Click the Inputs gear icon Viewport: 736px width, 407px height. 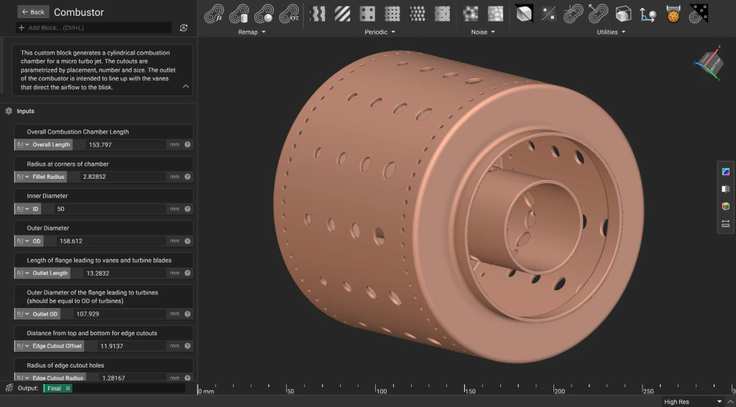click(9, 111)
